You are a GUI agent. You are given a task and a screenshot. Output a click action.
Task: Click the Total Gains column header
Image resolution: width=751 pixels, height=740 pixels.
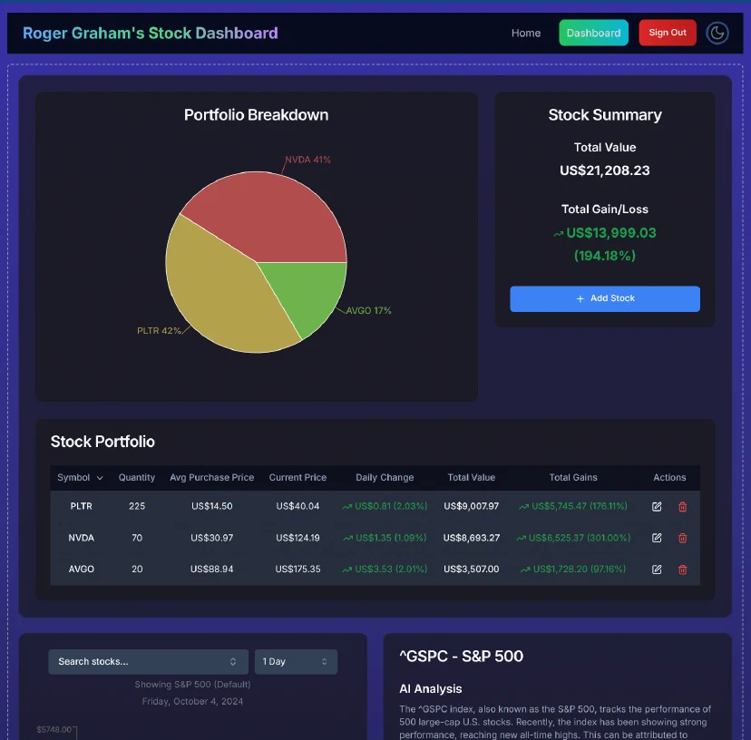[x=573, y=478]
